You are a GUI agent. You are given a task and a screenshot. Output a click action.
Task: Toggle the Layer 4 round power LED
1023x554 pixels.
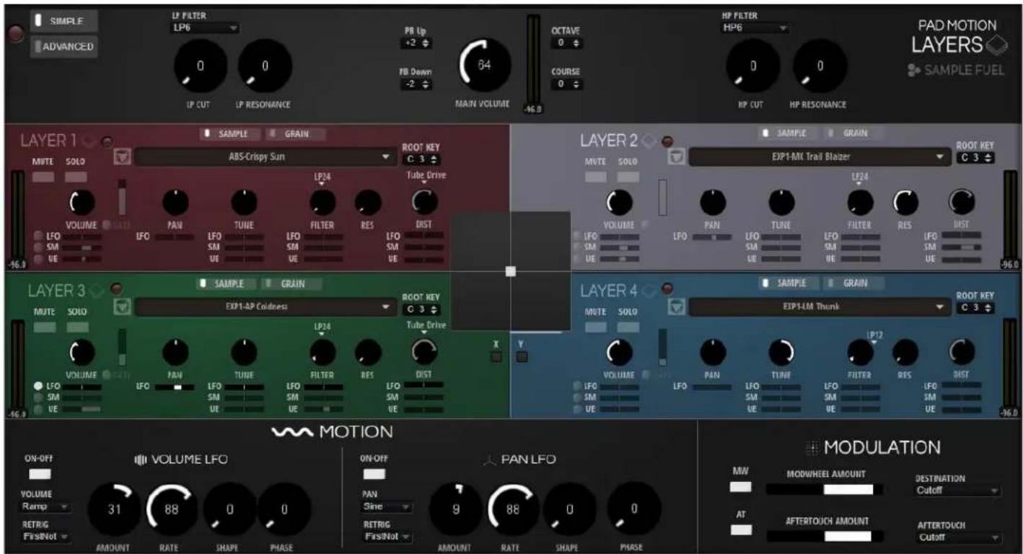click(667, 289)
